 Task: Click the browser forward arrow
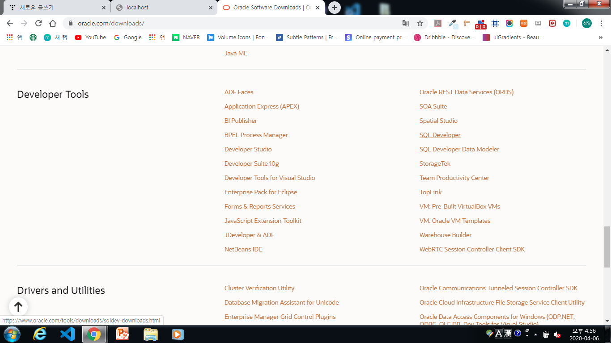tap(24, 23)
